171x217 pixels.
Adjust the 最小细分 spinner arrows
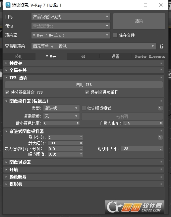(81, 137)
